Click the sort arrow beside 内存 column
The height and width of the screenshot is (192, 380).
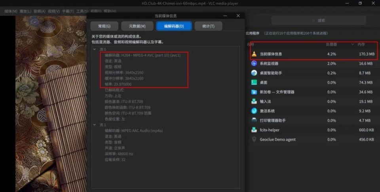click(x=353, y=44)
